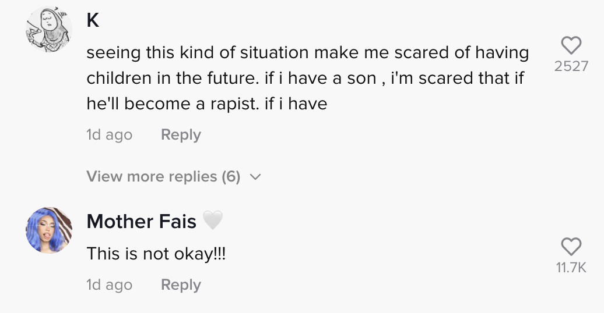This screenshot has width=604, height=313.
Task: Click '1d ago' timestamp under Mother Fais's comment
Action: 109,285
